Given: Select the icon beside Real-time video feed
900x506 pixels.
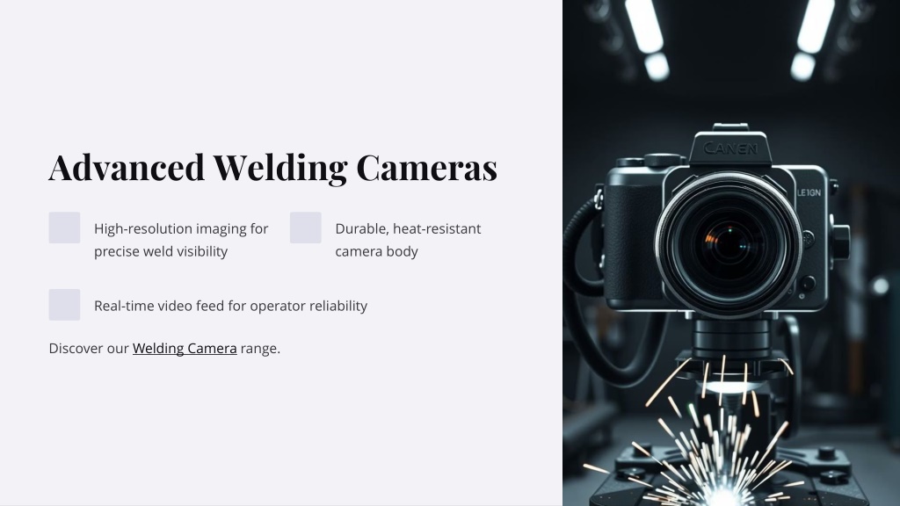Looking at the screenshot, I should (x=64, y=305).
